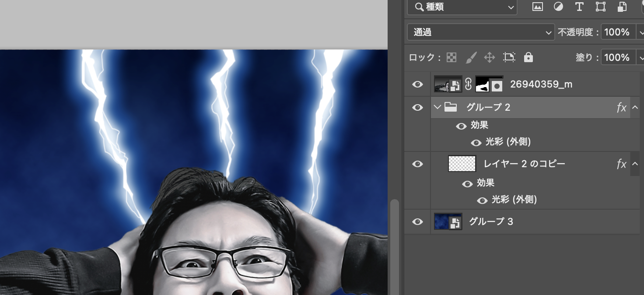Screen dimensions: 644x295
Task: Click the smart object filter icon
Action: pos(622,7)
